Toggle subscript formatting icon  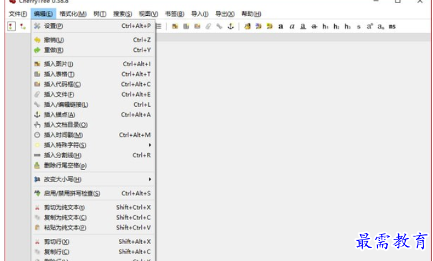click(x=381, y=27)
